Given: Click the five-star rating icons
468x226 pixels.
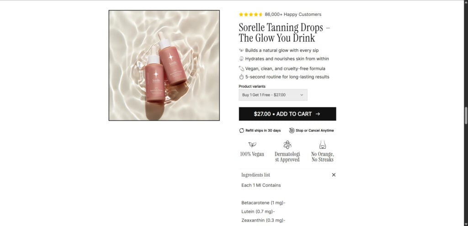Looking at the screenshot, I should point(250,15).
